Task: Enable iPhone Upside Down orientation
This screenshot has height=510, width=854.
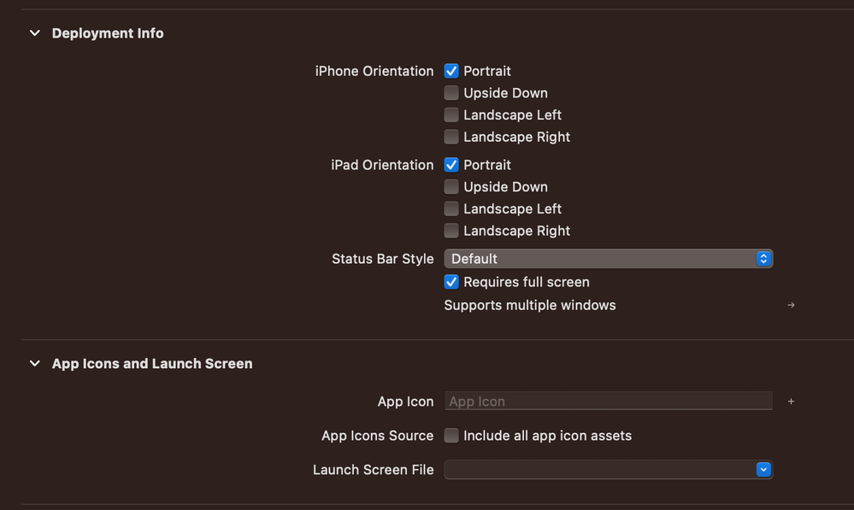Action: pos(451,93)
